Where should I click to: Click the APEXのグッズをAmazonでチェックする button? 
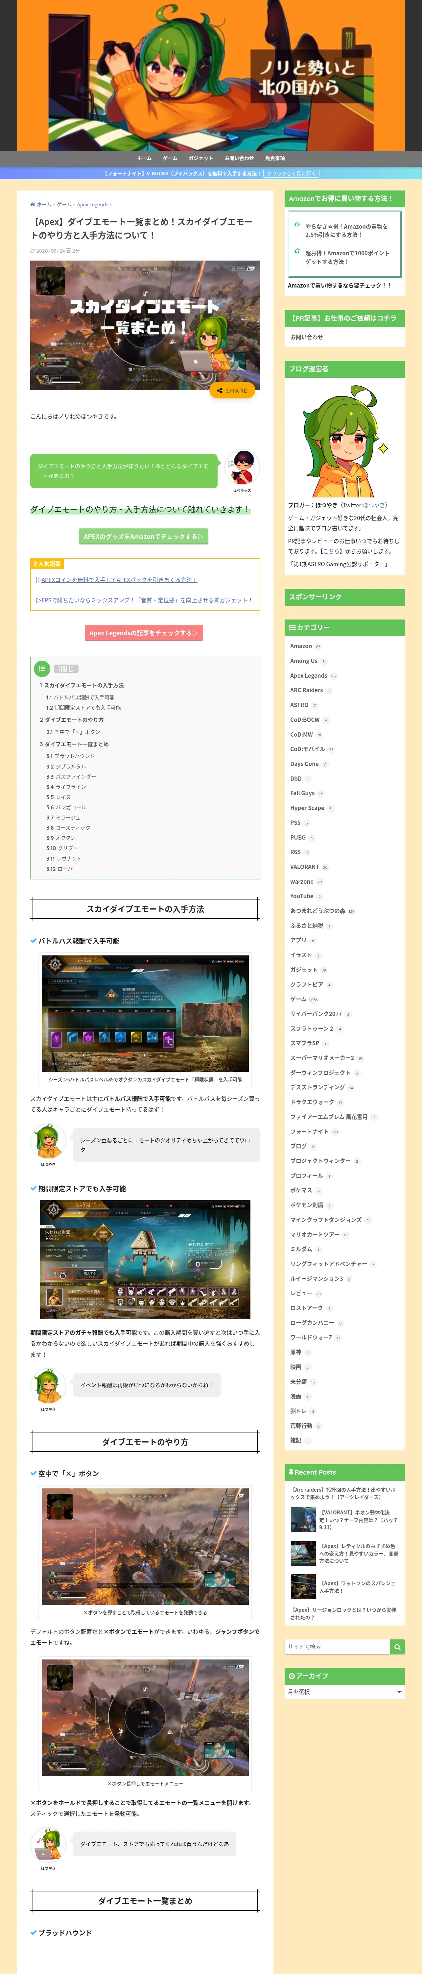coord(143,536)
